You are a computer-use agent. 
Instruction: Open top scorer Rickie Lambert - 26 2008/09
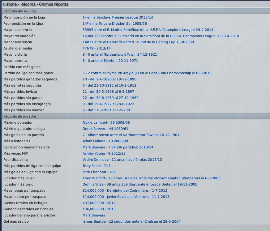coord(106,123)
